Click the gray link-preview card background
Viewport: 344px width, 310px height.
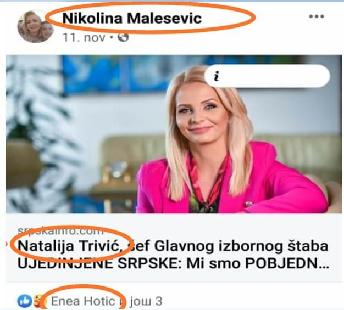[174, 247]
